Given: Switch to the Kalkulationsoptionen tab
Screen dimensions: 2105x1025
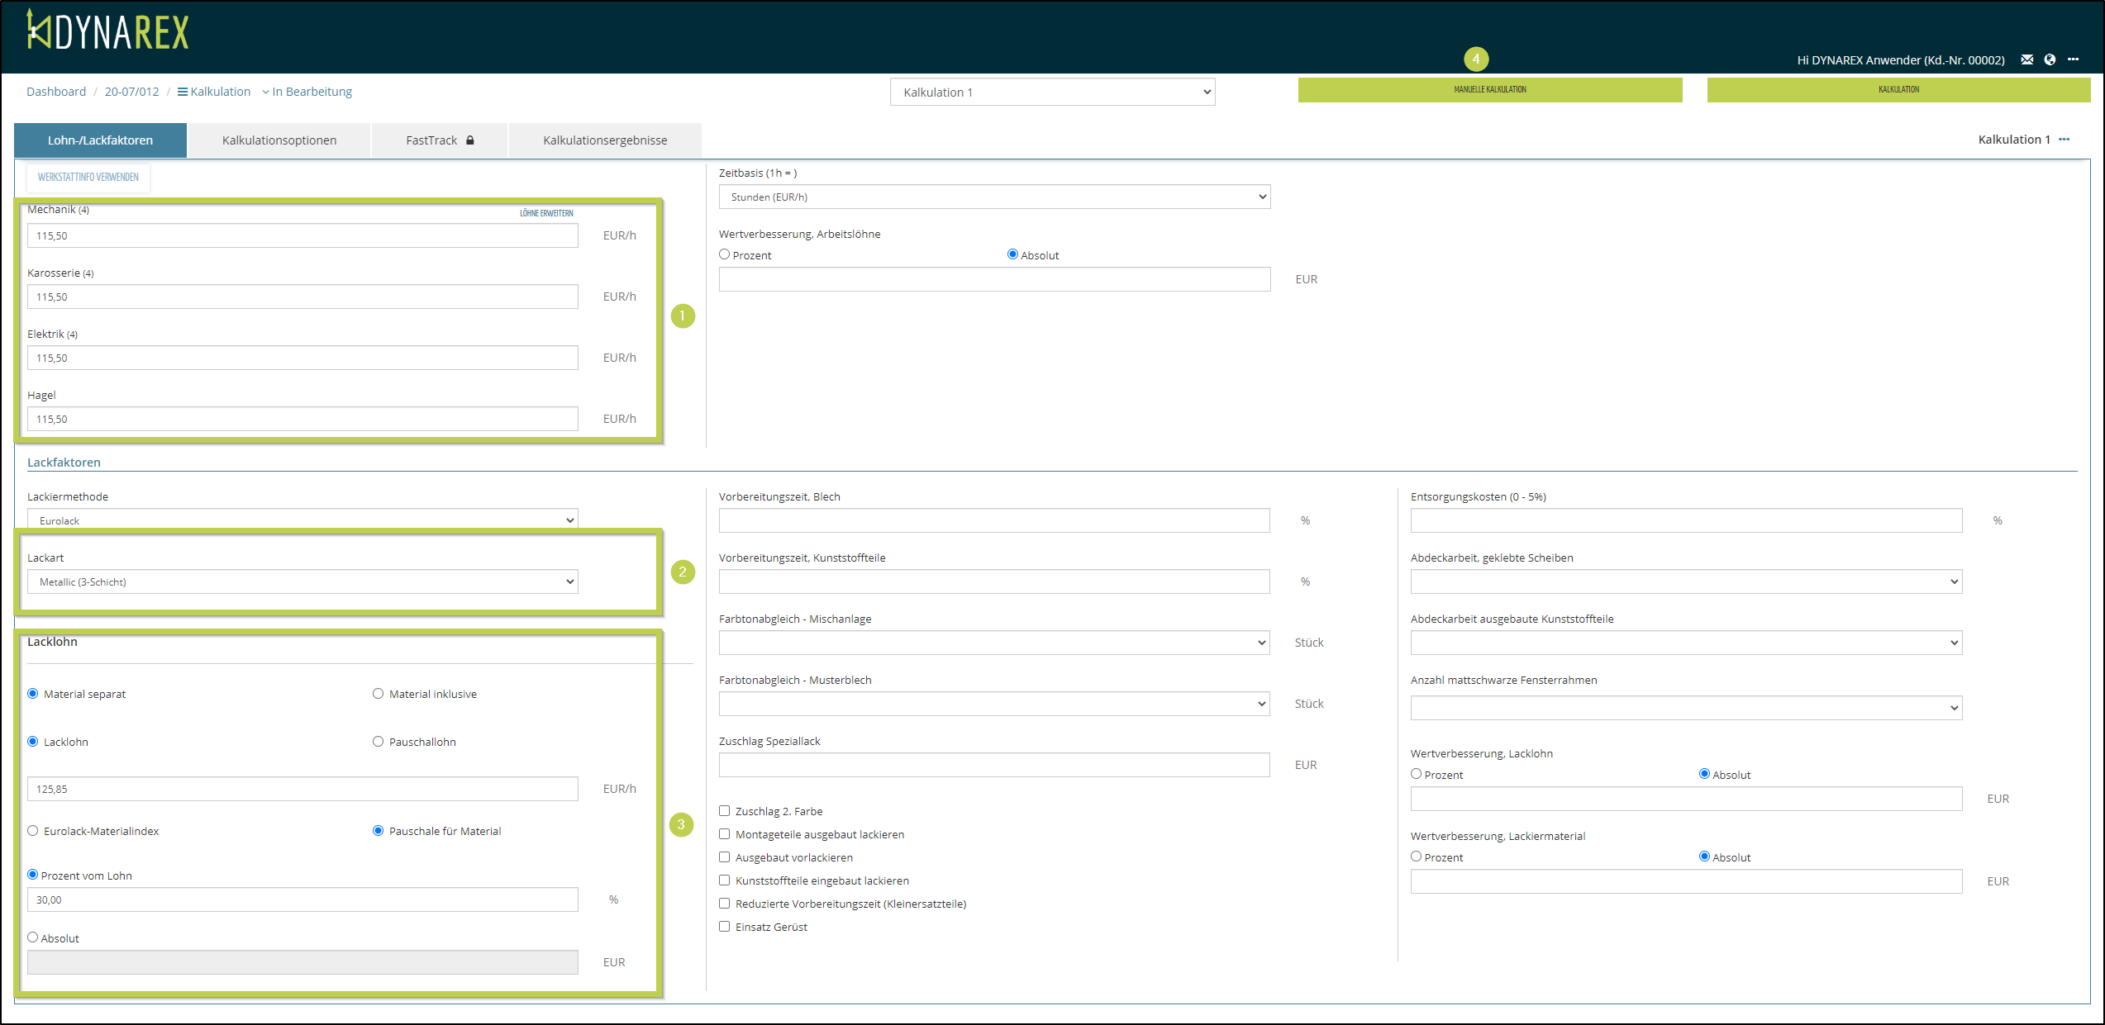Looking at the screenshot, I should tap(279, 140).
